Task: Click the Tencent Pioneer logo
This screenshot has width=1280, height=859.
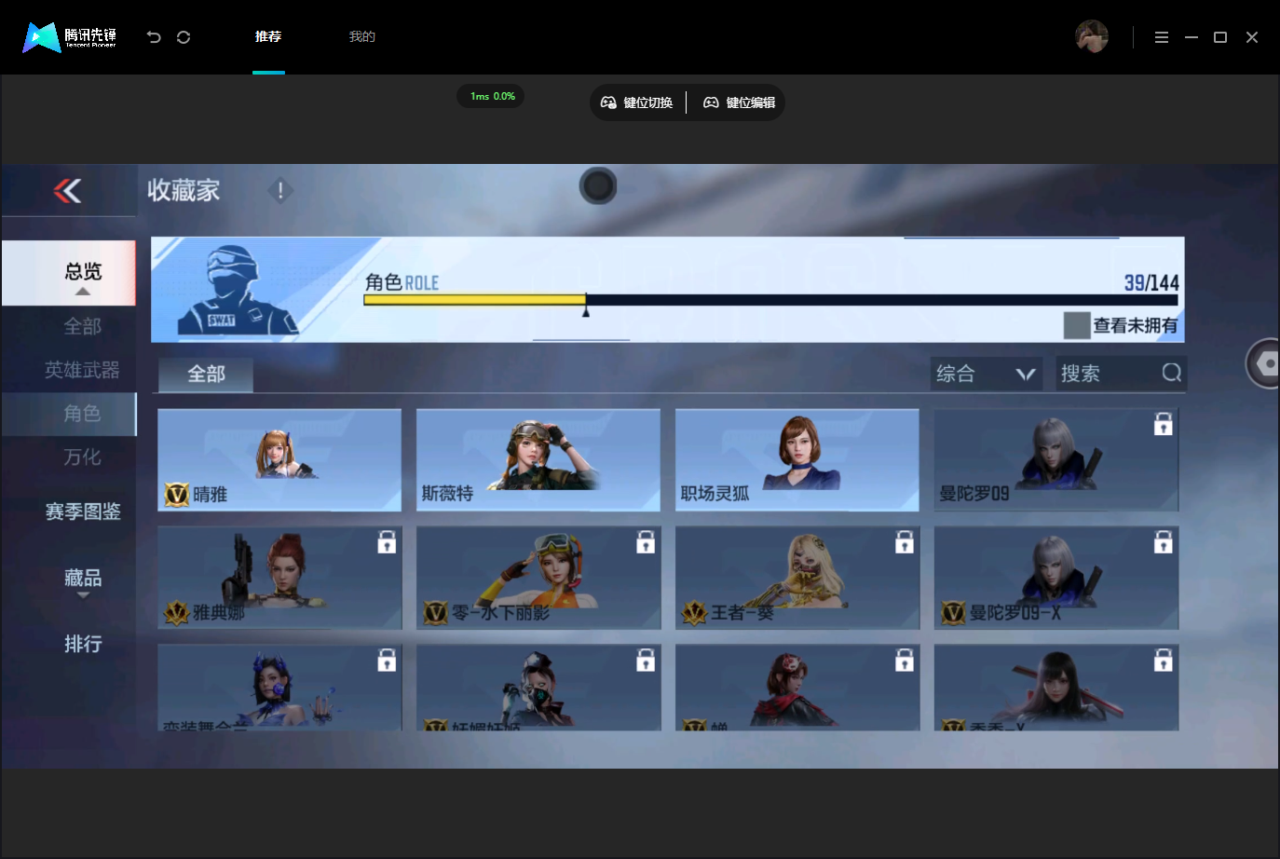Action: pos(71,37)
